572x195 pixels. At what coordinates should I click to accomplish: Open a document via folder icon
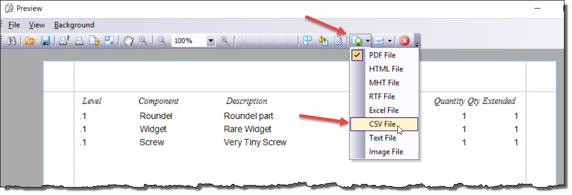point(30,41)
